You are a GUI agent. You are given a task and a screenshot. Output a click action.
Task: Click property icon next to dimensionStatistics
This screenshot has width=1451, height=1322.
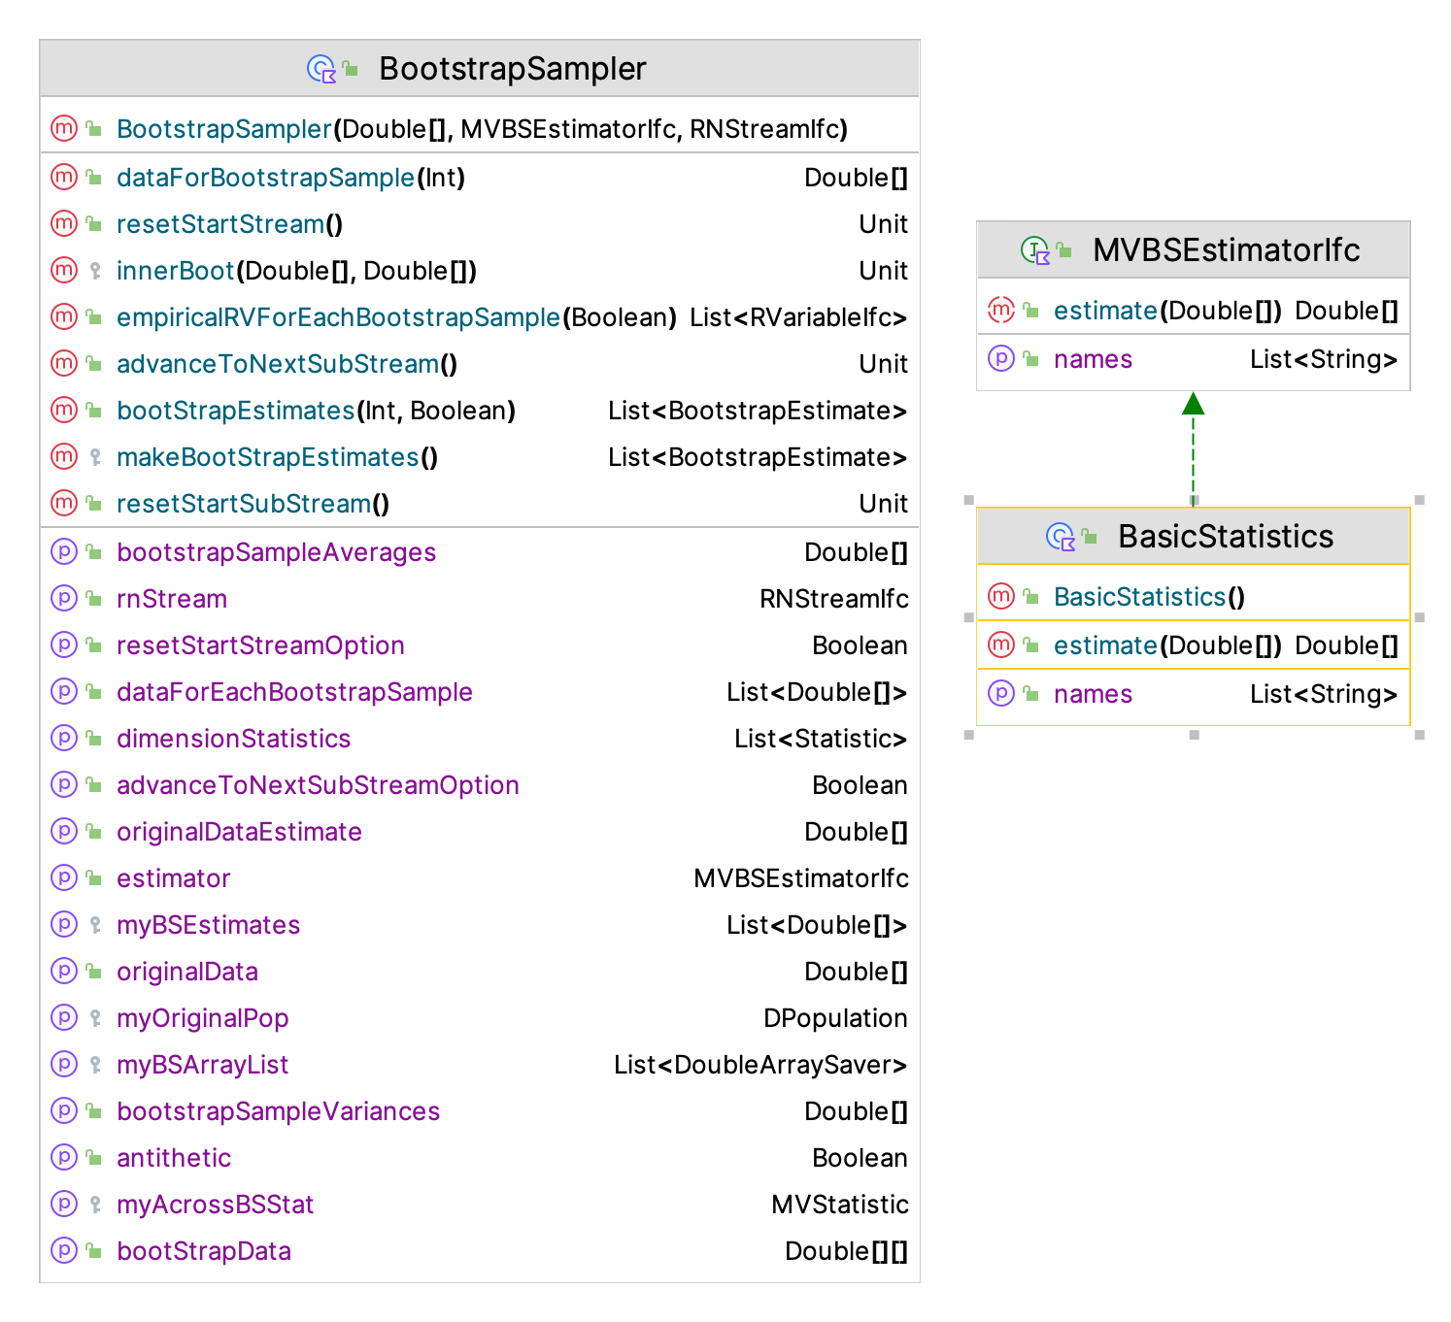(64, 739)
